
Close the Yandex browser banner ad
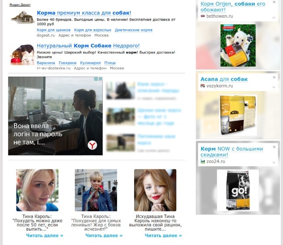pos(101,79)
